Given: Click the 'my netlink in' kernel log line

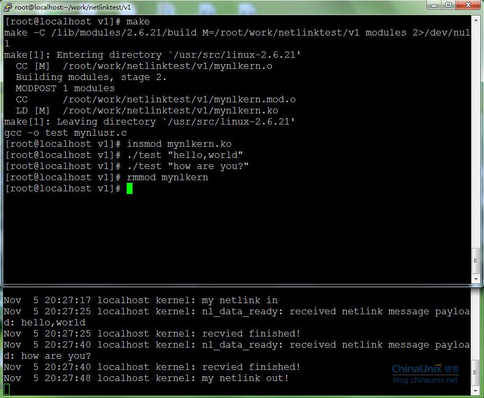Looking at the screenshot, I should [x=141, y=300].
